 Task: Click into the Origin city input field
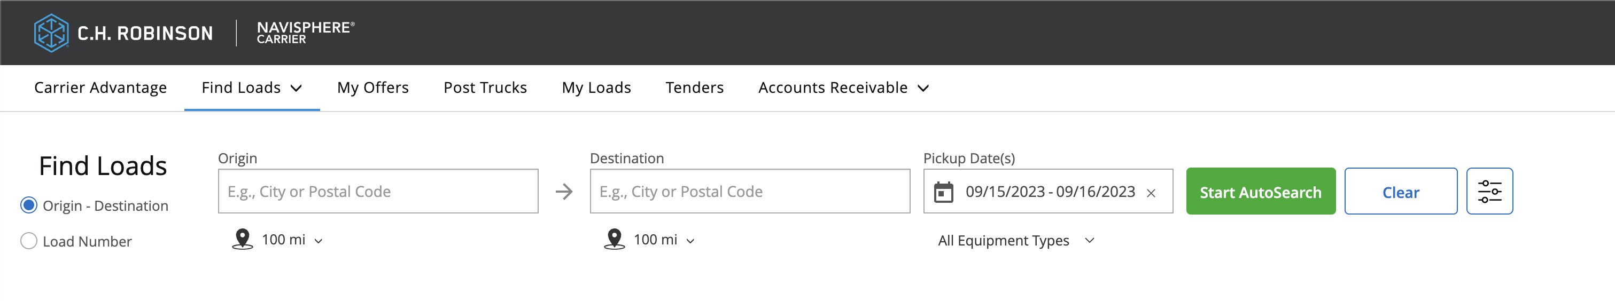coord(377,192)
